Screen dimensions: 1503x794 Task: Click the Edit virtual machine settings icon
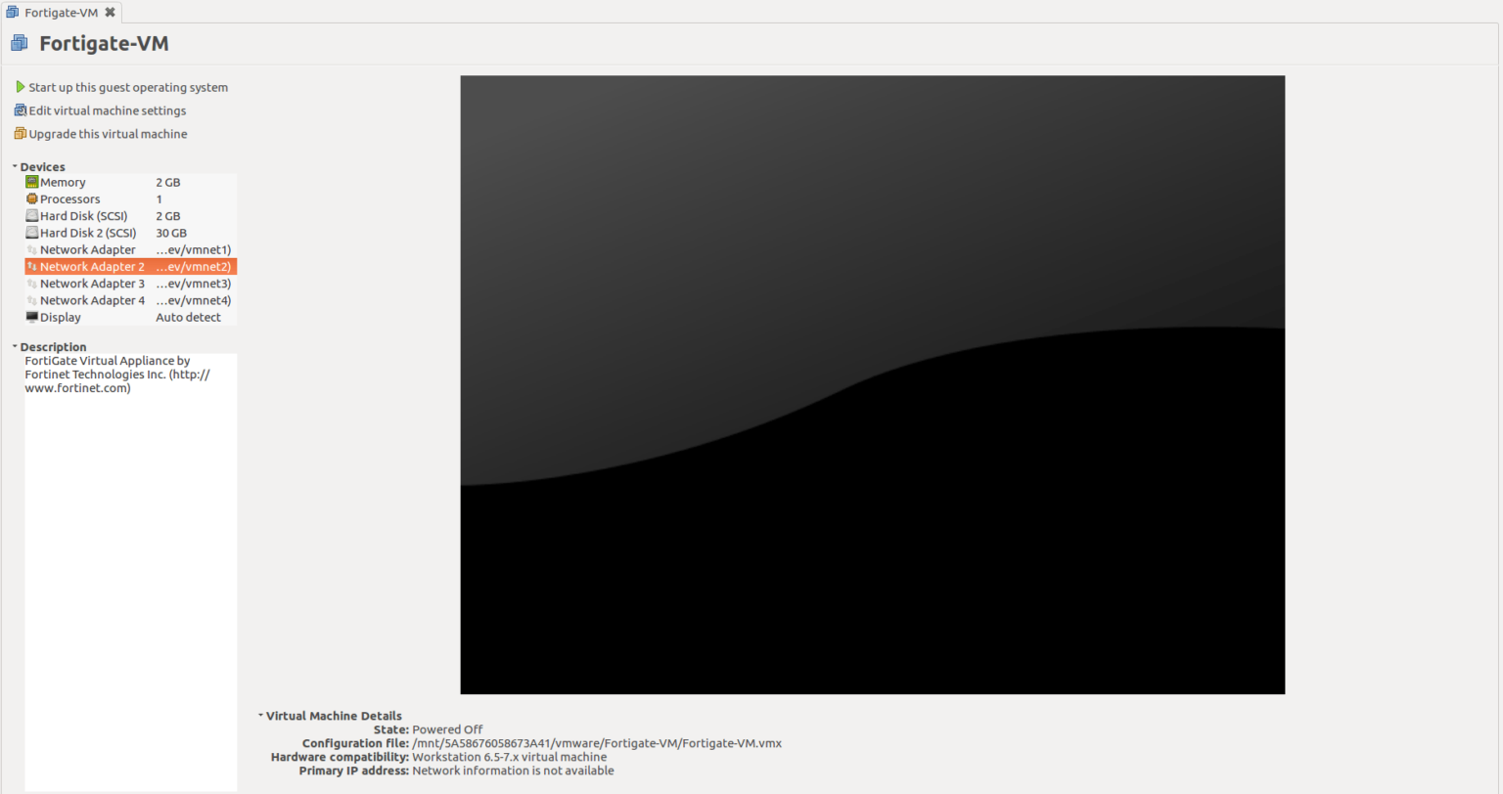click(x=21, y=110)
